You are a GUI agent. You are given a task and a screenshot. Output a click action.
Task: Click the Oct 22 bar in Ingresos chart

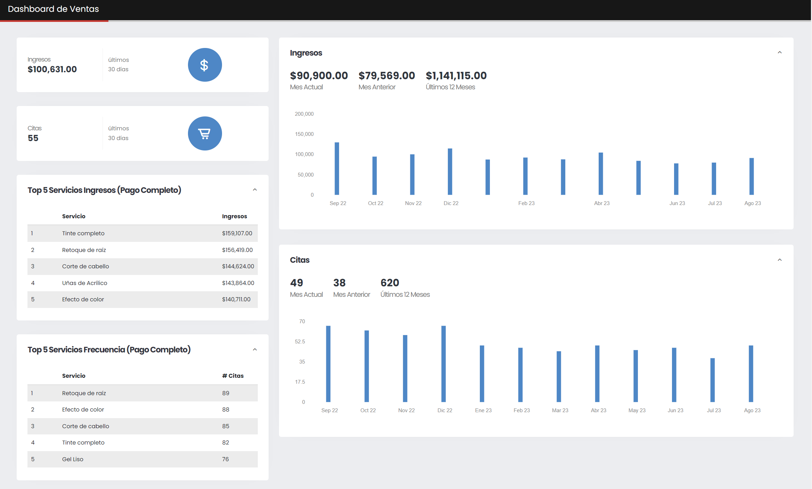tap(375, 176)
